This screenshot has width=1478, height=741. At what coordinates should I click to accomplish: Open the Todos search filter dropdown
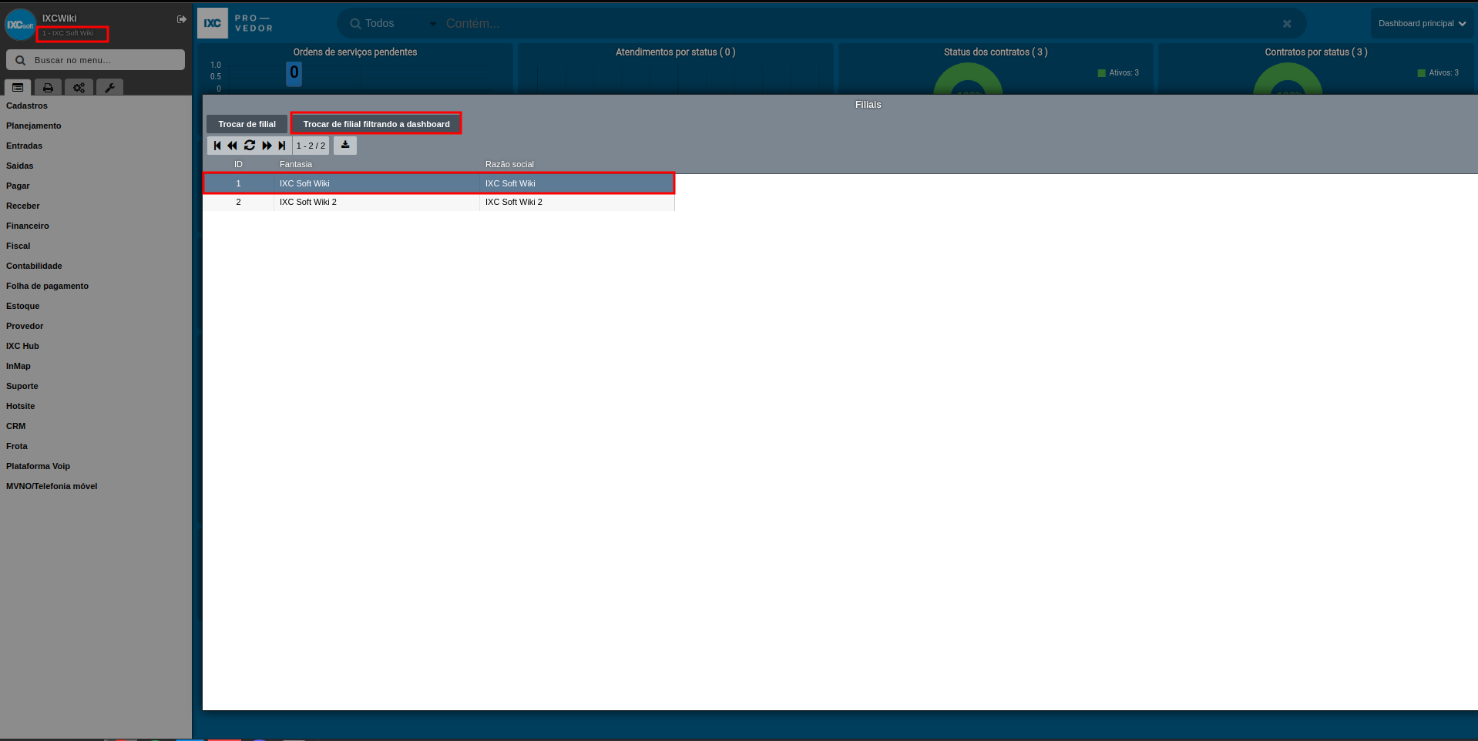pyautogui.click(x=401, y=24)
